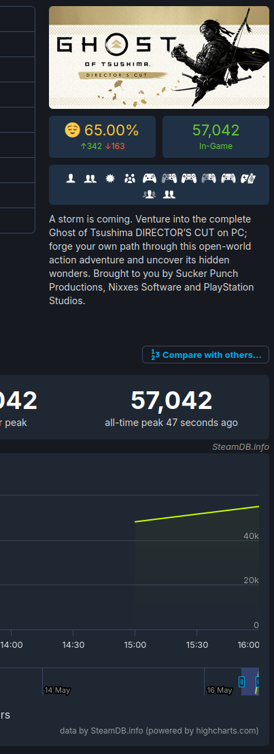Click the remote play controller-with-phone icon

pyautogui.click(x=248, y=179)
